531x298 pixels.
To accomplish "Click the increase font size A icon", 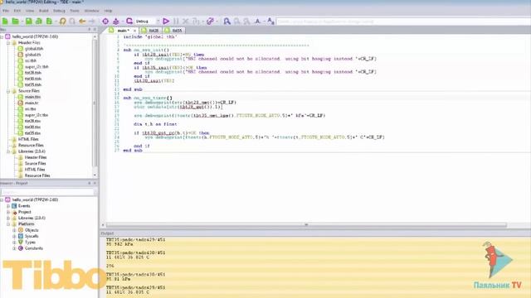I will click(270, 22).
